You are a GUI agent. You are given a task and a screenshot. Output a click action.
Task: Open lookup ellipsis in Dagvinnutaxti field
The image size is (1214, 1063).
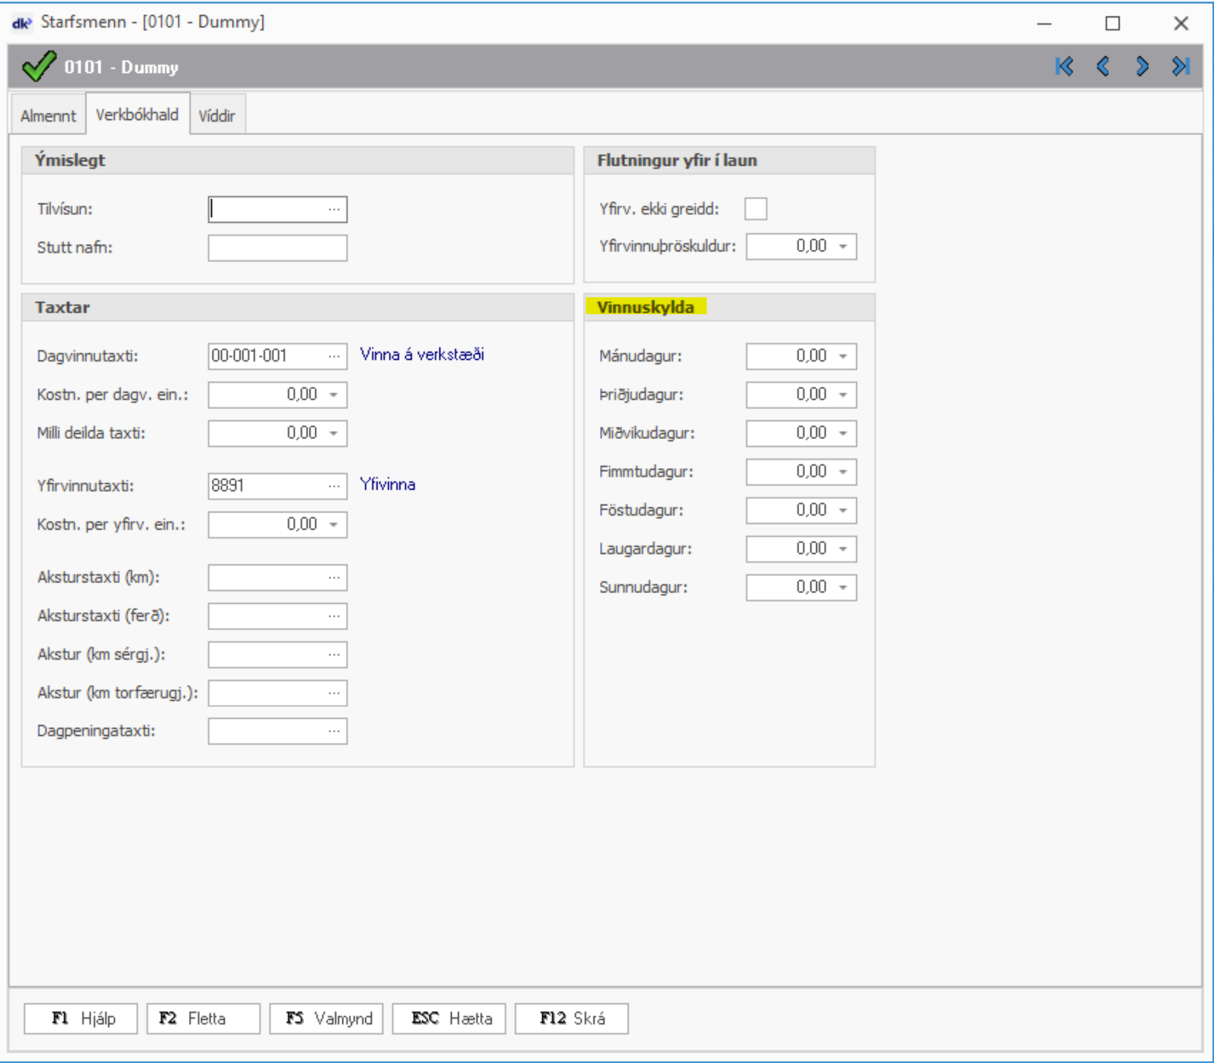(x=334, y=356)
